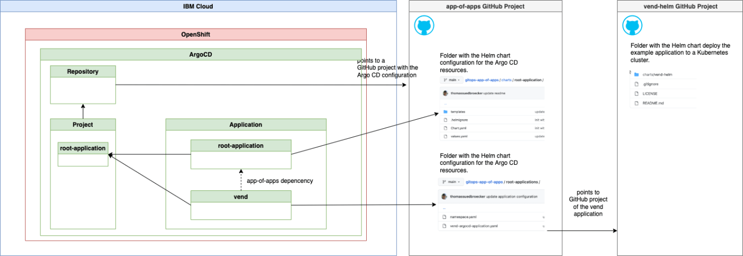
Task: Select the vend application box
Action: point(240,205)
